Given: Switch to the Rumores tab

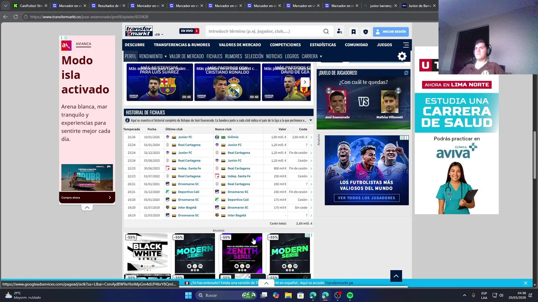Looking at the screenshot, I should (233, 56).
